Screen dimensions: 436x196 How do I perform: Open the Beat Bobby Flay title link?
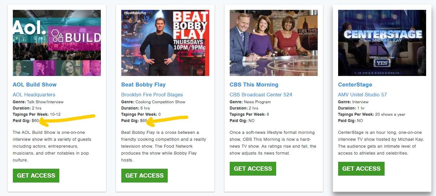point(143,85)
